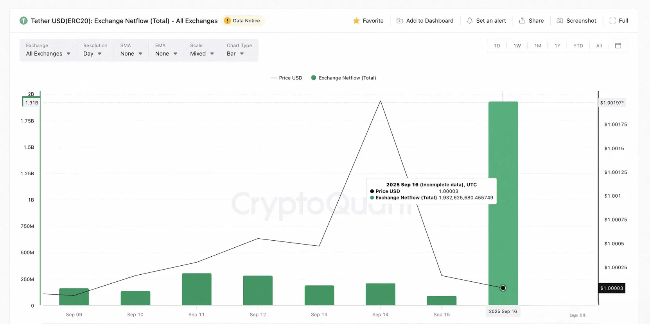Viewport: 650px width, 324px height.
Task: Open the Resolution dropdown set to Day
Action: click(95, 50)
